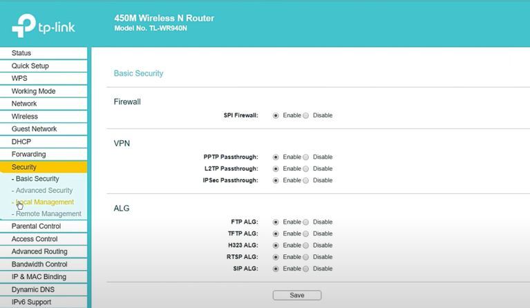Screen dimensions: 530x308
Task: Open the Status menu item
Action: point(21,53)
